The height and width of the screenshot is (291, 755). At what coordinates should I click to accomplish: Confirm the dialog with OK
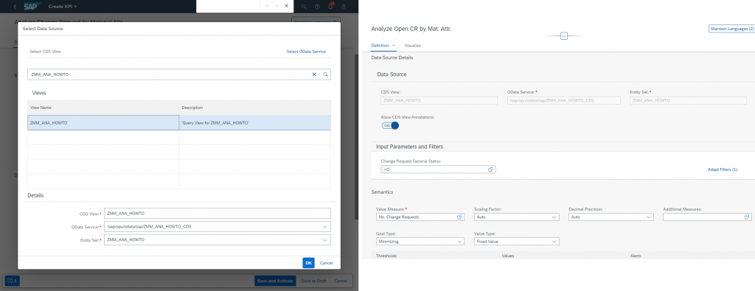308,262
